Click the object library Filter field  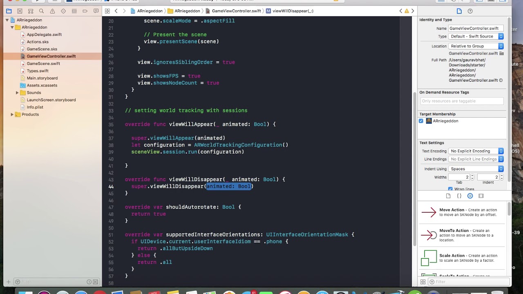coord(469,282)
